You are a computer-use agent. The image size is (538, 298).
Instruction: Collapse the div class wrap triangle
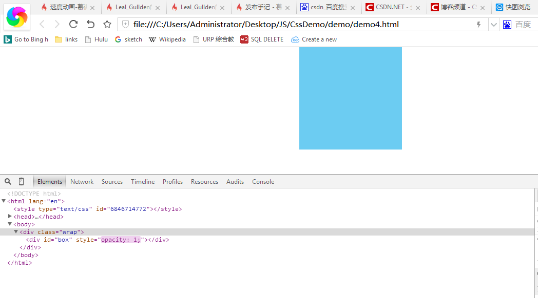[x=16, y=232]
